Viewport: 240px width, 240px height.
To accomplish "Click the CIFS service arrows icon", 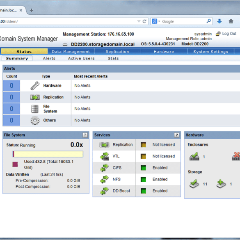I will point(104,168).
